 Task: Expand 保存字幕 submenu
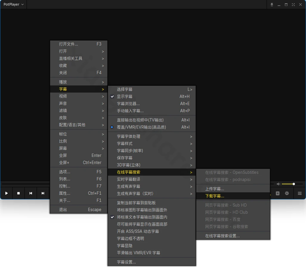click(152, 158)
